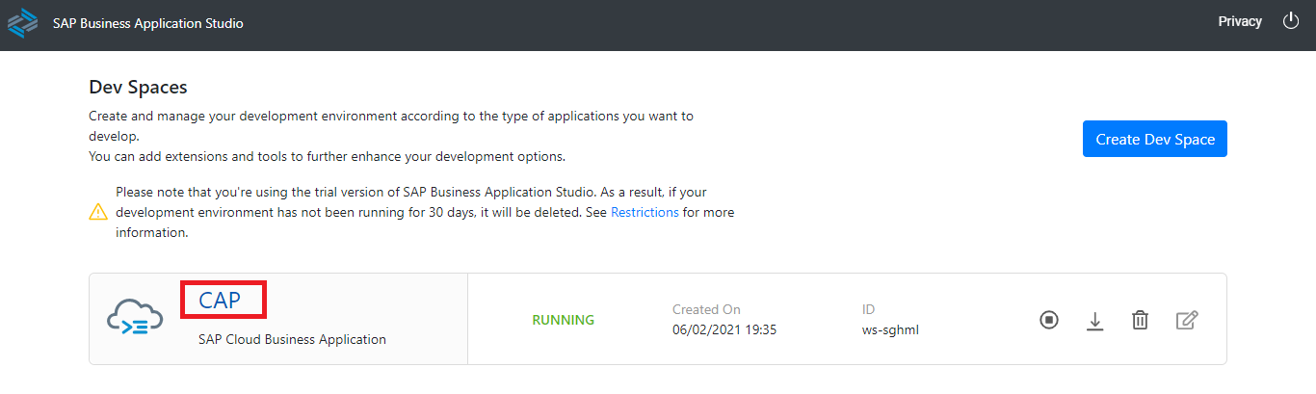
Task: Click the Created On label
Action: coord(706,309)
